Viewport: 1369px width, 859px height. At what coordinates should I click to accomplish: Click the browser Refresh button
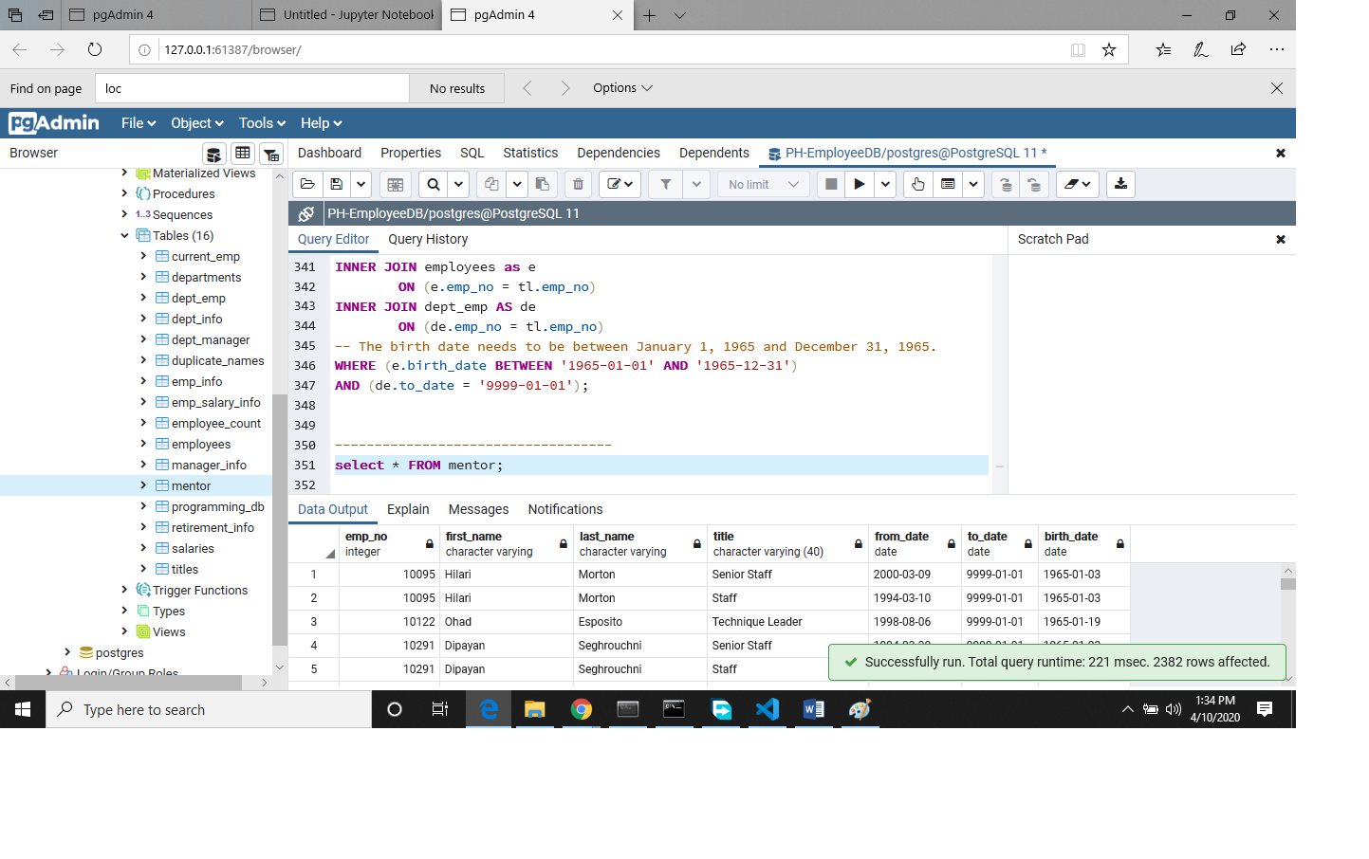click(x=94, y=49)
